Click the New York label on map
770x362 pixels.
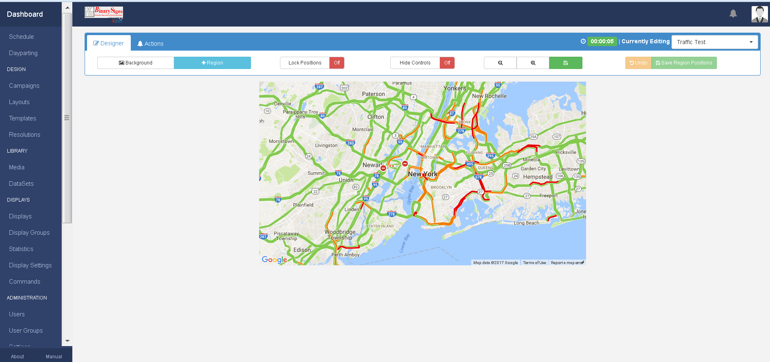point(423,174)
